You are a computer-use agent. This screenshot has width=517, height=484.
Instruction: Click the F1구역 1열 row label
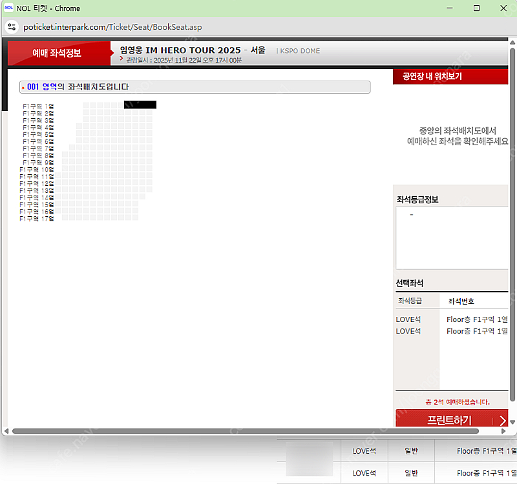tap(38, 106)
